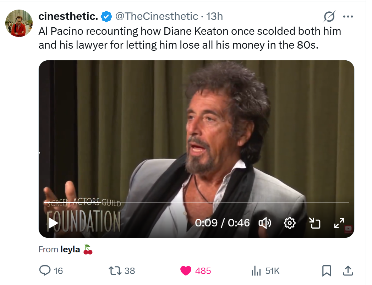372x285 pixels.
Task: Unlike the post via the pink heart
Action: pyautogui.click(x=186, y=271)
